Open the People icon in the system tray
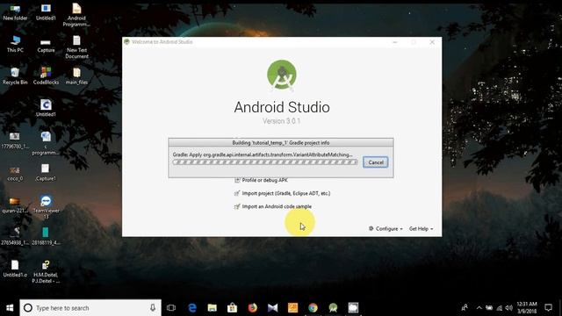 click(x=465, y=308)
